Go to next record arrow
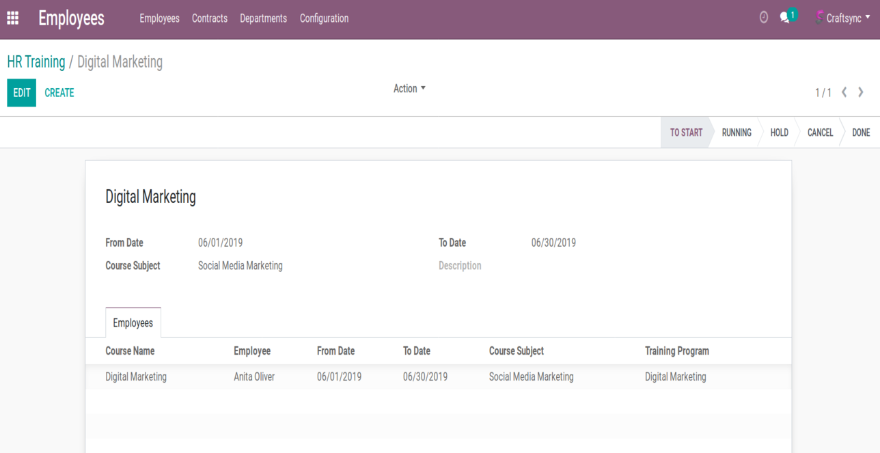880x453 pixels. [x=861, y=92]
